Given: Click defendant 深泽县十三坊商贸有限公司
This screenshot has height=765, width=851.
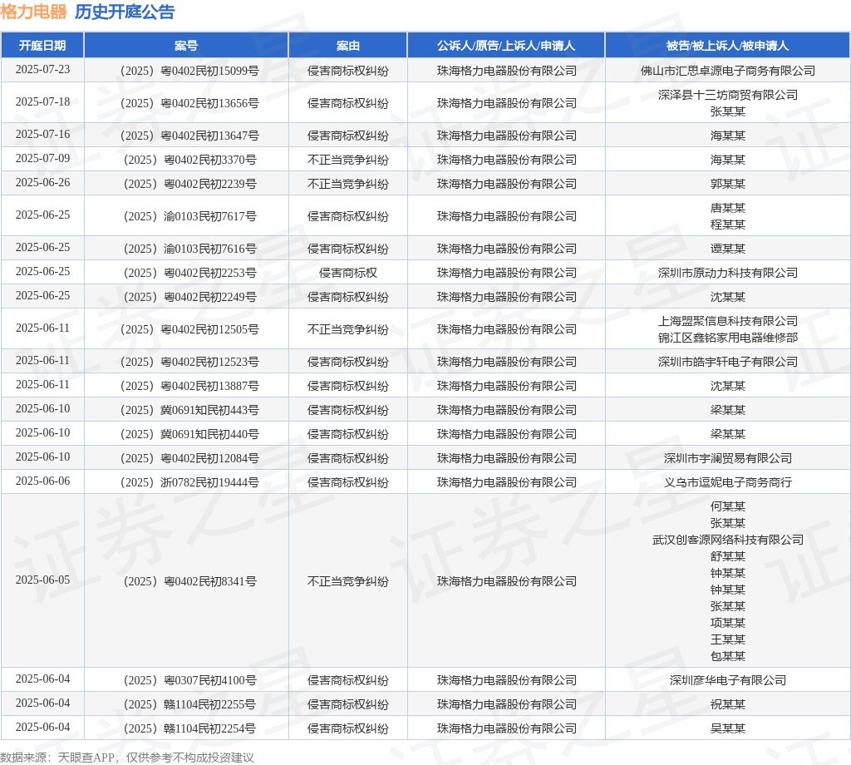Looking at the screenshot, I should pyautogui.click(x=728, y=95).
